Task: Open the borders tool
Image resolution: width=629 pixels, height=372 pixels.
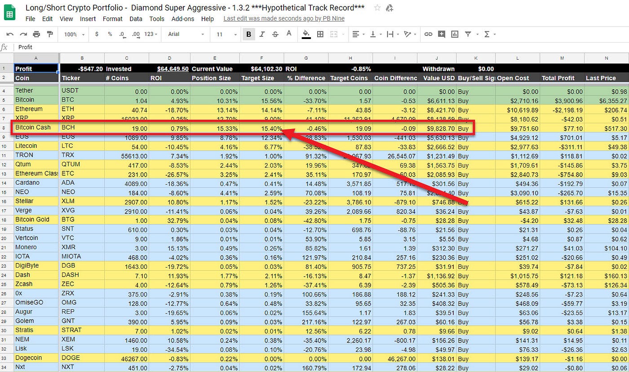Action: (320, 34)
